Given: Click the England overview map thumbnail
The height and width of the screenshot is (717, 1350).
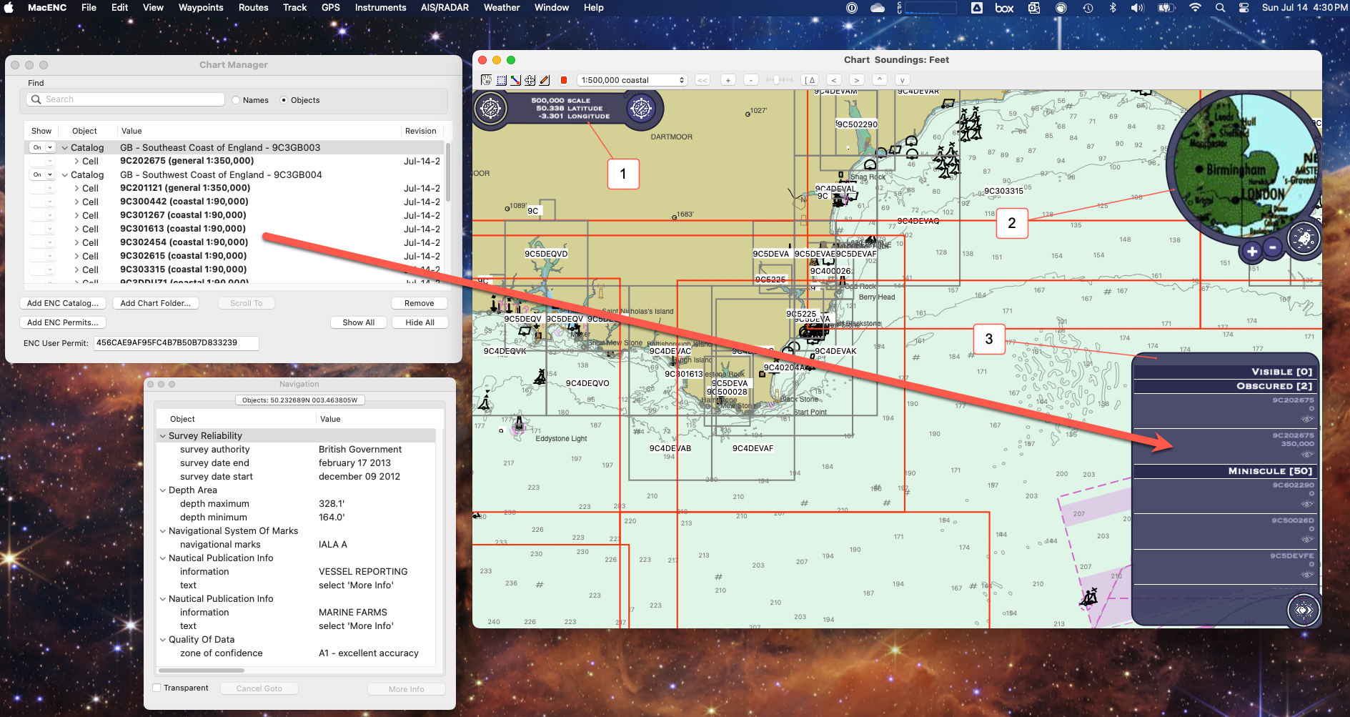Looking at the screenshot, I should (1245, 167).
